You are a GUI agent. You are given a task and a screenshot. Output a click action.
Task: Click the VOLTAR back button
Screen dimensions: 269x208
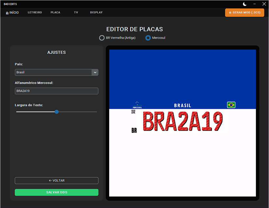coord(56,181)
